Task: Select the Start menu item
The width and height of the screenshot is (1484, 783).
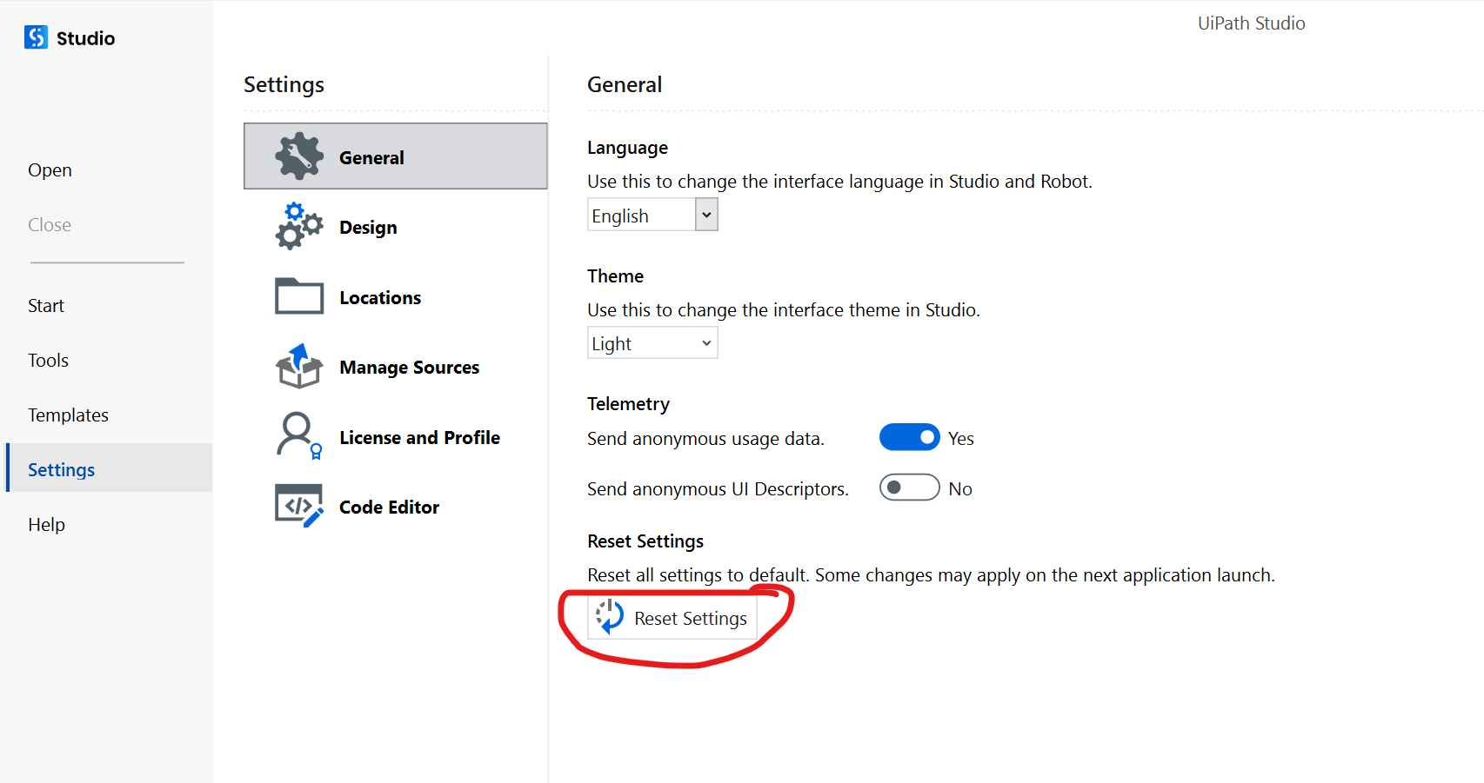Action: (46, 306)
